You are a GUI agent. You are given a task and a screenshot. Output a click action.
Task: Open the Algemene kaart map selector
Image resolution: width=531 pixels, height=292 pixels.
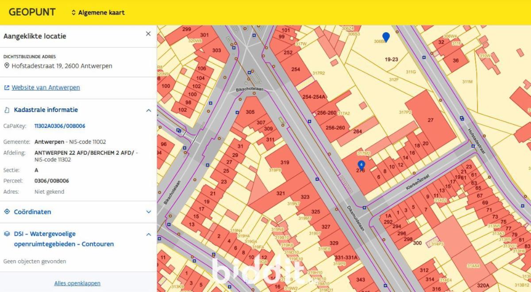pos(98,12)
